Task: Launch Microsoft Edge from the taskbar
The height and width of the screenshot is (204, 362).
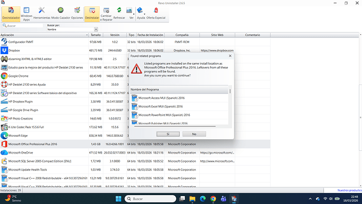Action: (x=203, y=199)
